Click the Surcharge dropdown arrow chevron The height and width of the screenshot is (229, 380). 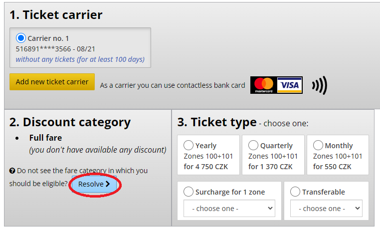(270, 208)
